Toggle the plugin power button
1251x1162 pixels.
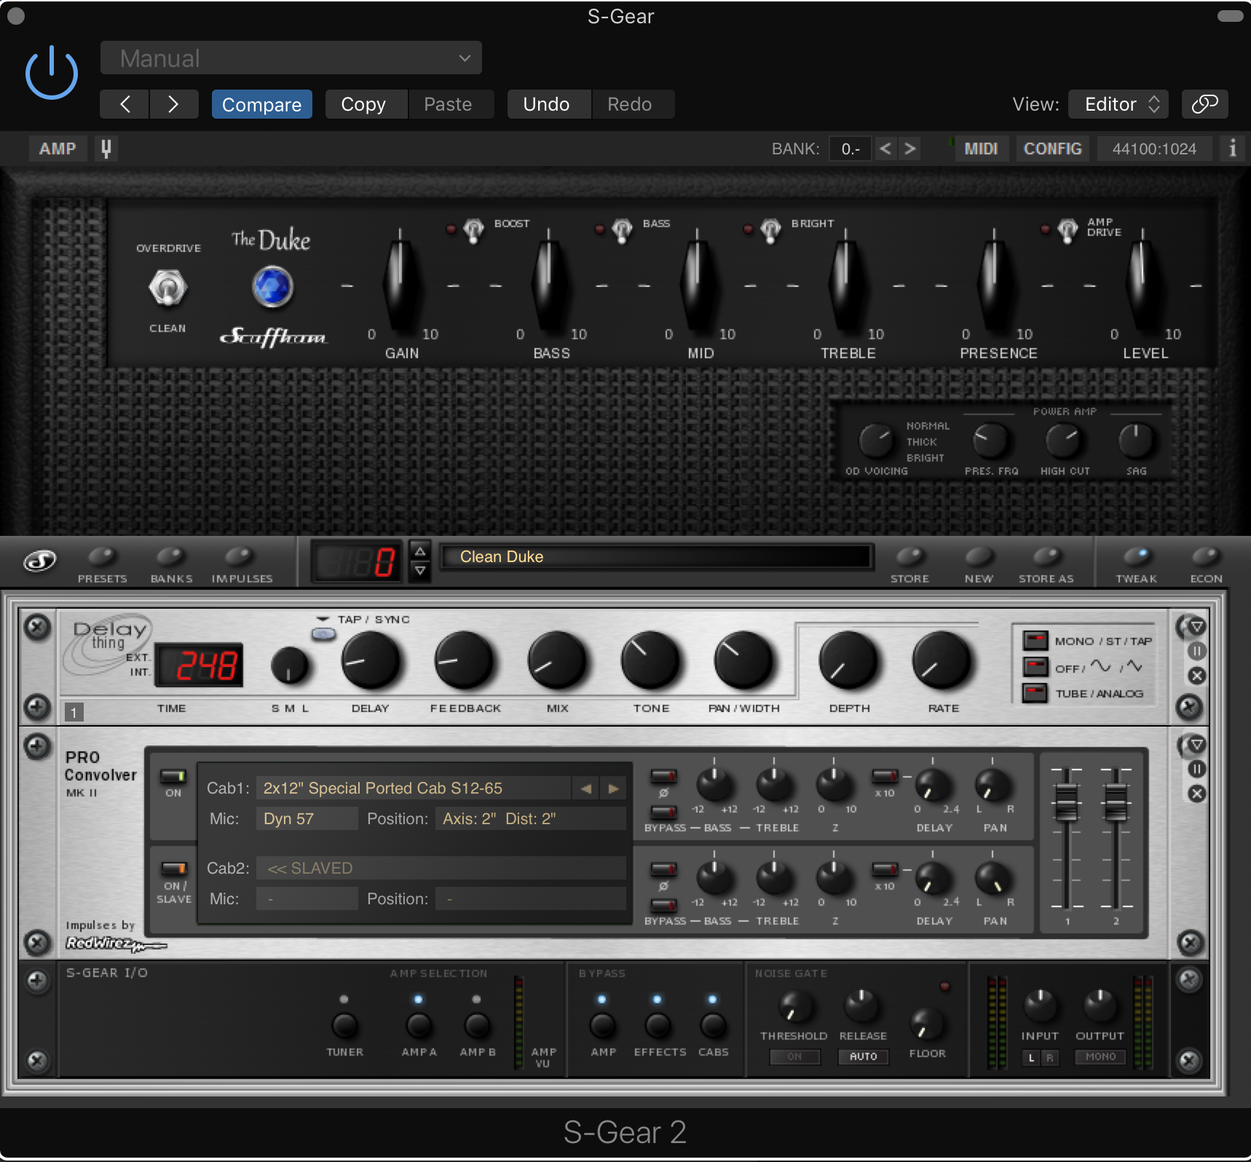[x=51, y=73]
